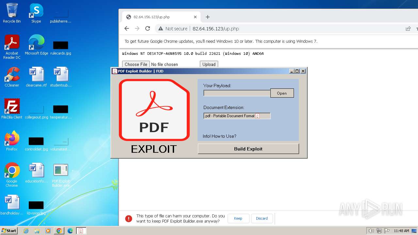This screenshot has height=235, width=418.
Task: Open the Recycle Bin desktop icon
Action: point(12,13)
